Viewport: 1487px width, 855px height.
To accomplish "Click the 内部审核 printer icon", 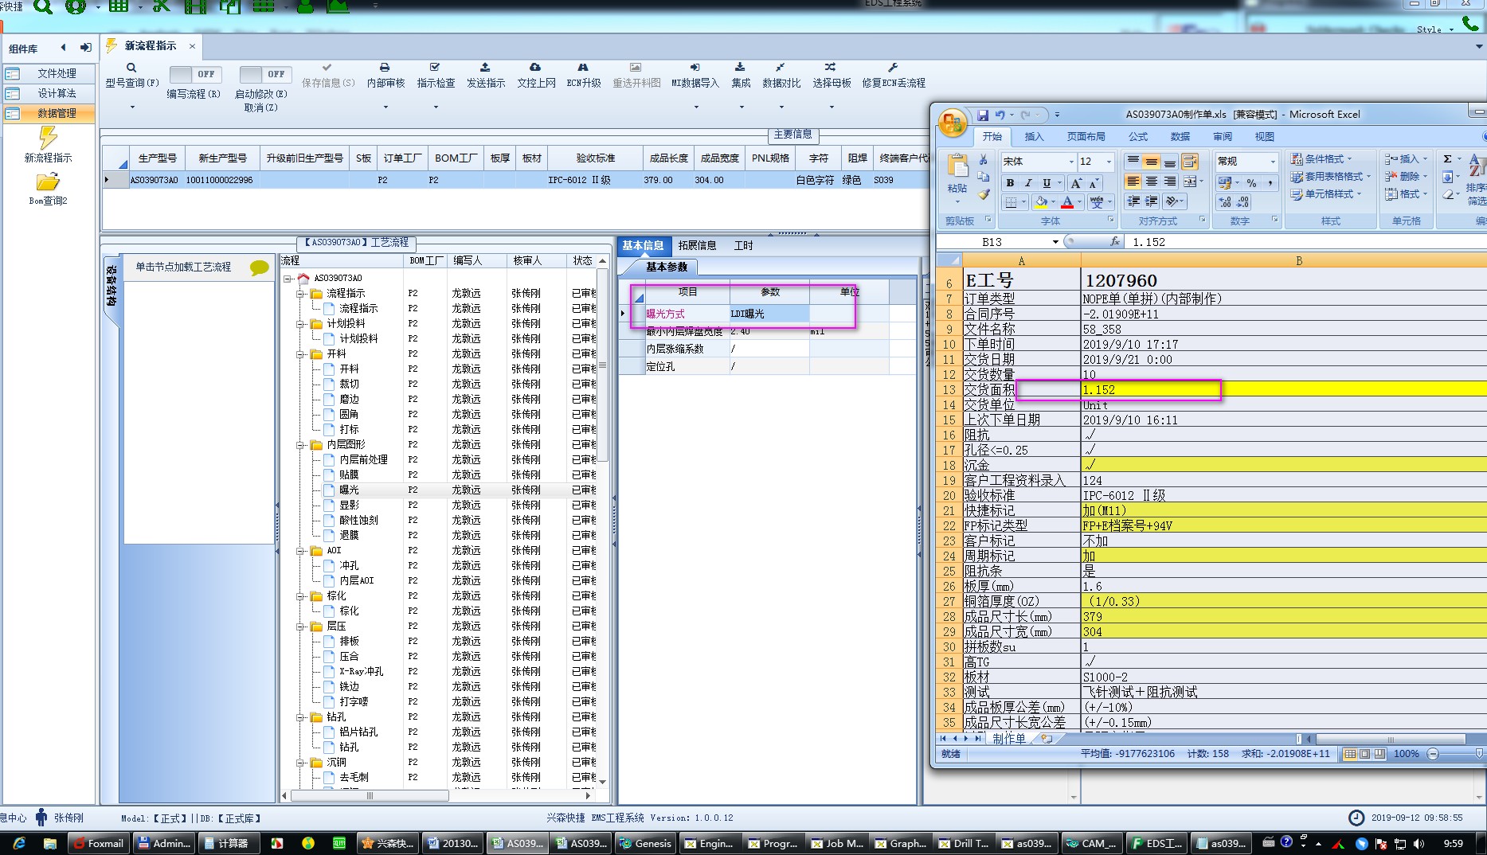I will pos(385,68).
